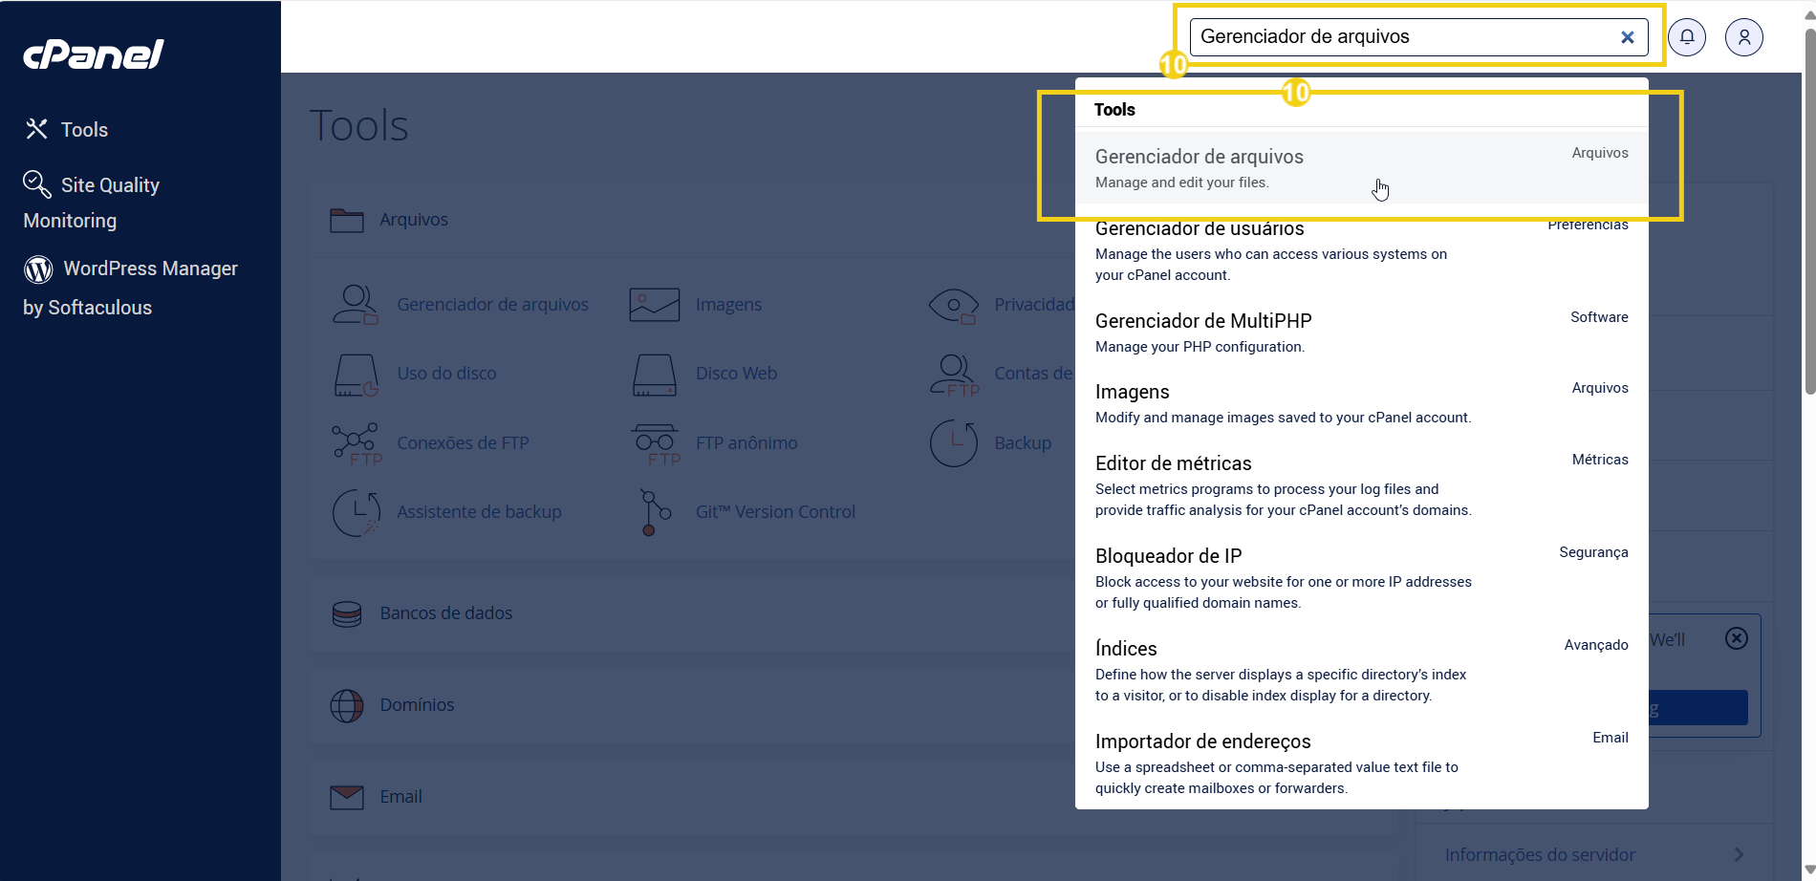This screenshot has height=881, width=1816.
Task: Click the Bancos de dados database icon
Action: tap(347, 613)
